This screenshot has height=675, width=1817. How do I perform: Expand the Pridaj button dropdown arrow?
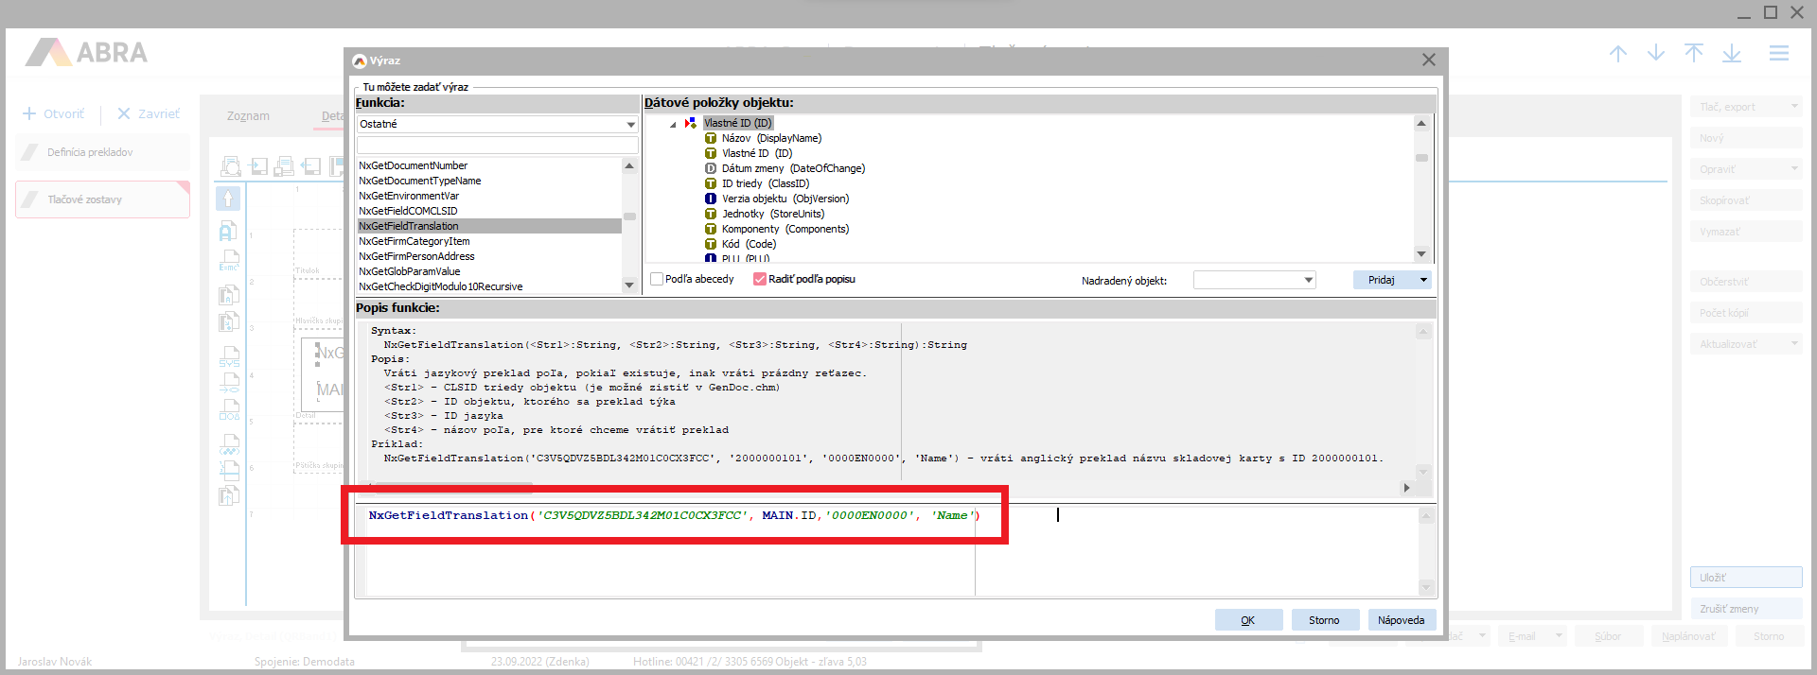coord(1423,280)
